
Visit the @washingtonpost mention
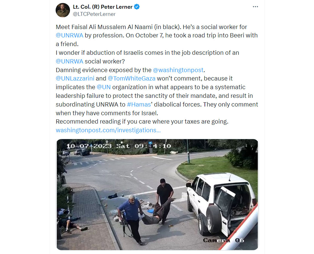click(x=178, y=70)
